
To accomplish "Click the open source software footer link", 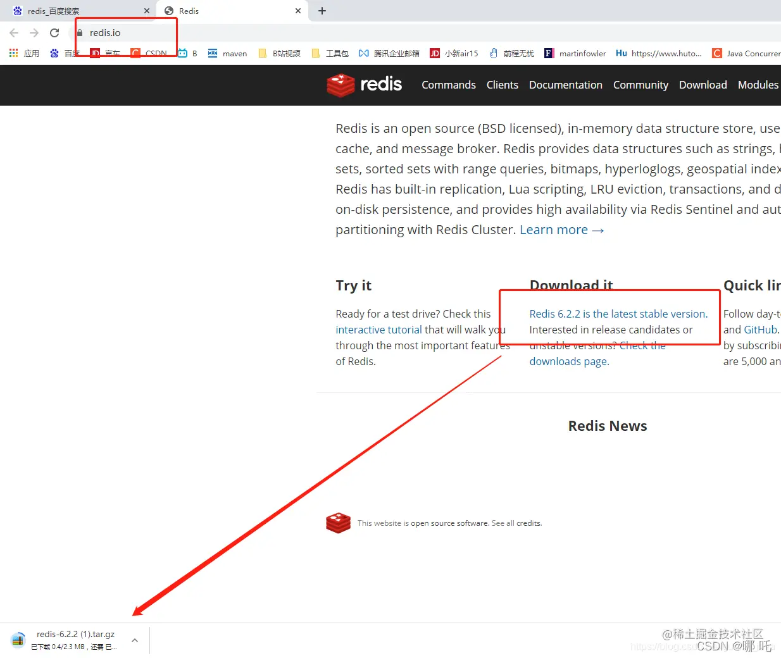I will click(x=449, y=523).
